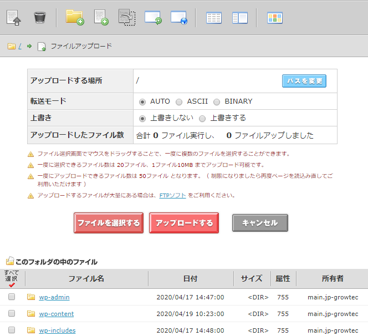Check the wp-content row checkbox

coord(12,313)
